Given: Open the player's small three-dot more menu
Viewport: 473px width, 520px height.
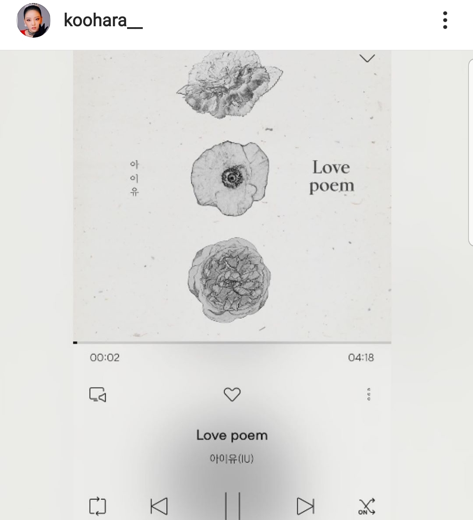Looking at the screenshot, I should click(369, 394).
